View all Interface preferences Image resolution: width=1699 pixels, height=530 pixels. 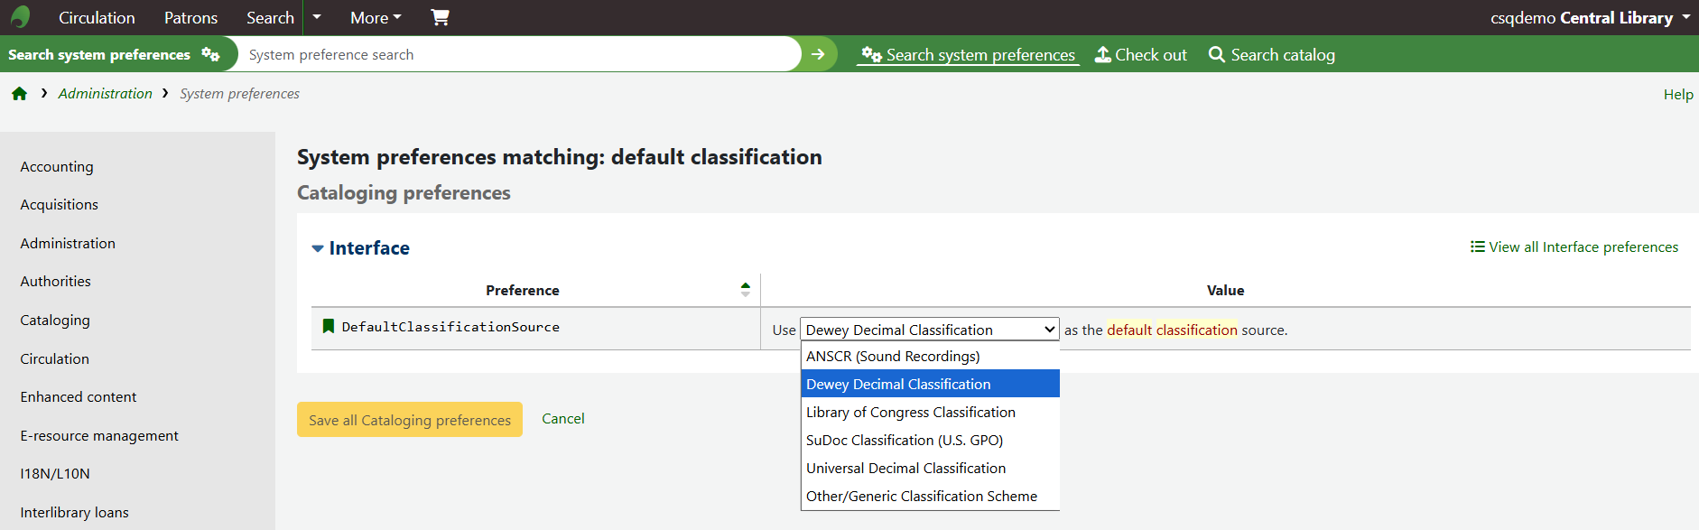pyautogui.click(x=1574, y=247)
